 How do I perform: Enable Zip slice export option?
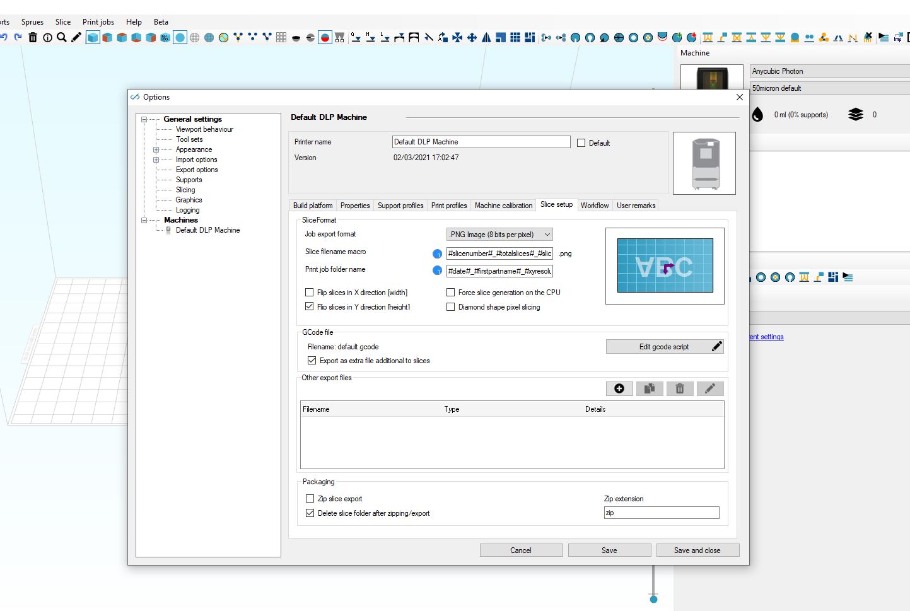tap(310, 499)
